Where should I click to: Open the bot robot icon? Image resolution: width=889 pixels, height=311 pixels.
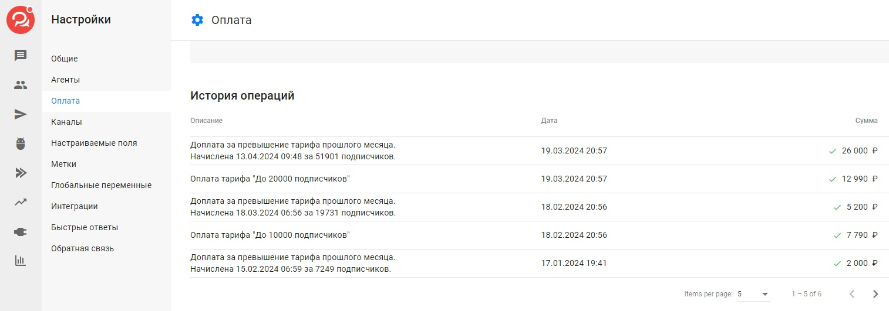point(21,143)
